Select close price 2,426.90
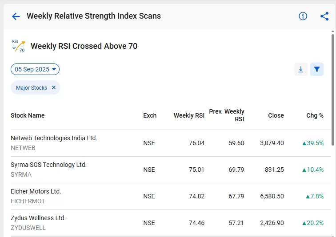The width and height of the screenshot is (336, 237). (x=272, y=223)
